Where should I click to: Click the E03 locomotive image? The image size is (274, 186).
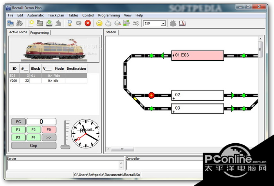(54, 50)
